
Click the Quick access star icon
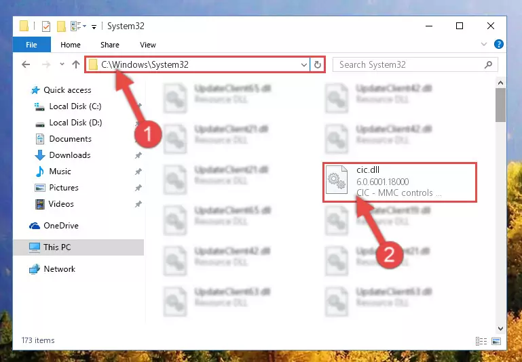(35, 90)
